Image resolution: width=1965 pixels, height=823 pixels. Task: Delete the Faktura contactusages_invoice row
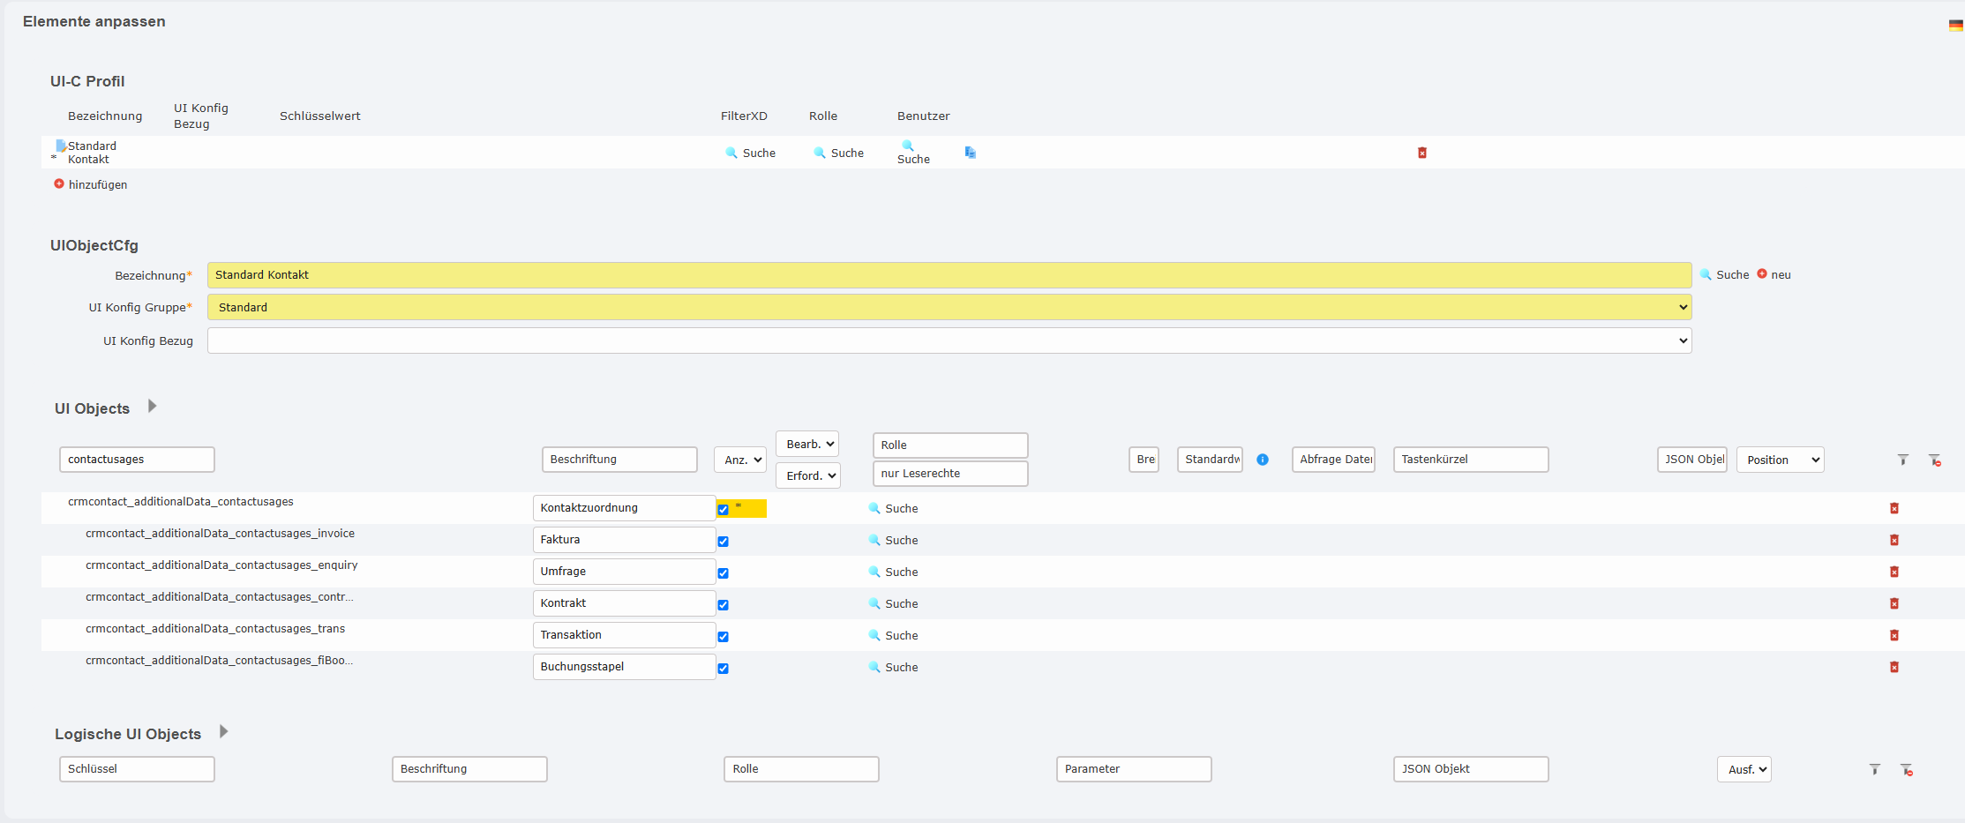[x=1894, y=540]
